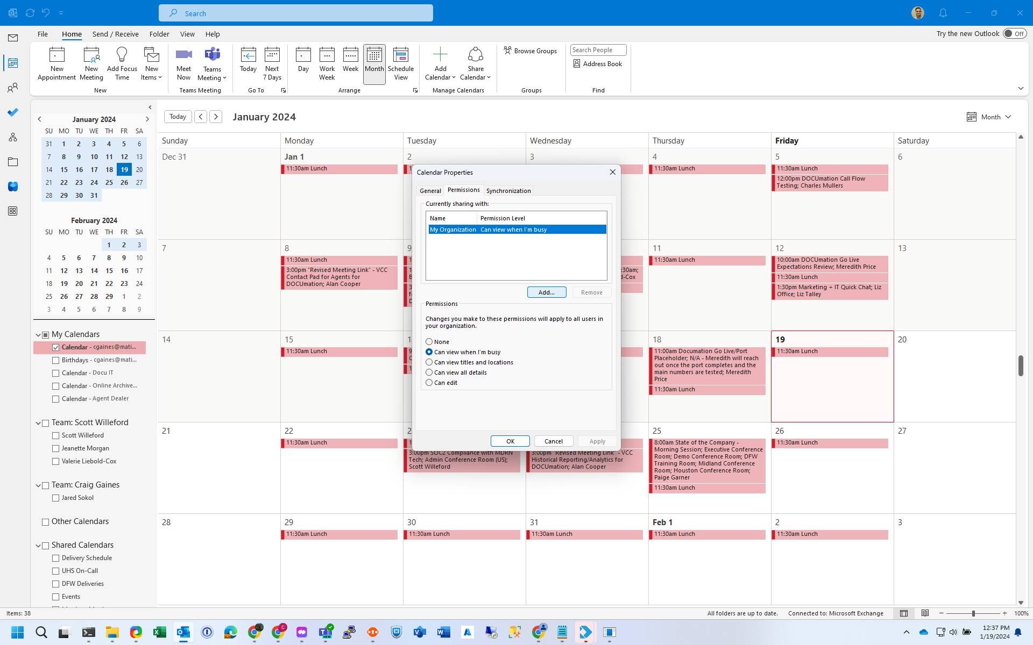This screenshot has width=1033, height=645.
Task: Click Add Focus Time lightbulb icon
Action: 122,55
